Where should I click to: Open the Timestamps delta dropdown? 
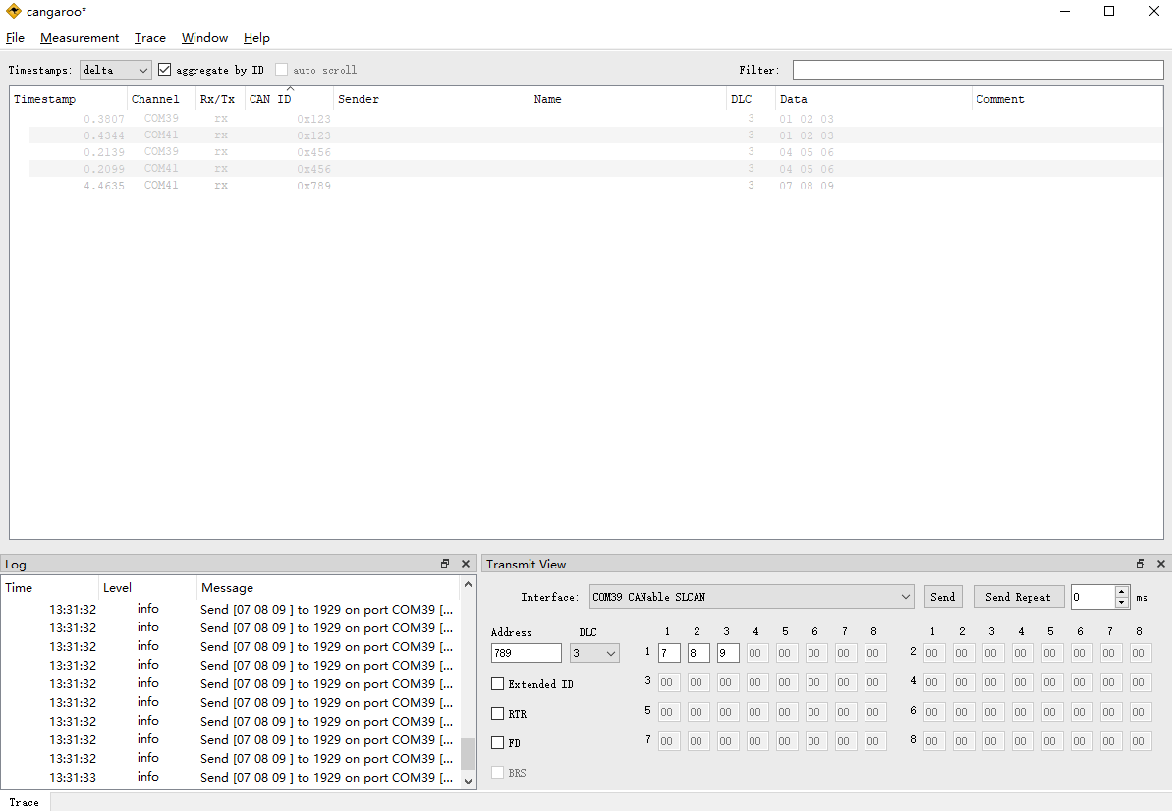pos(116,70)
